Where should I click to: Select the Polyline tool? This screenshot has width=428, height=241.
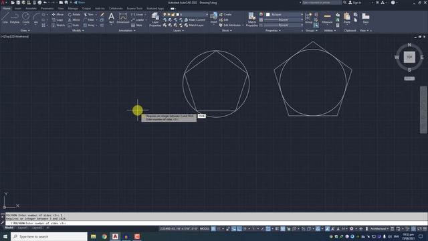point(15,18)
